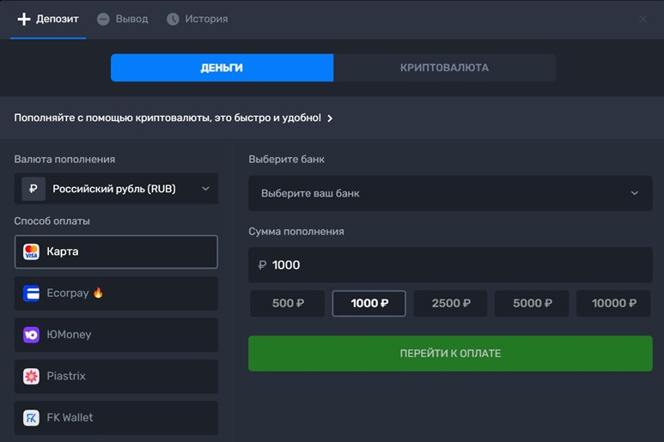664x442 pixels.
Task: Open the crypto deposit promo arrow
Action: (330, 118)
